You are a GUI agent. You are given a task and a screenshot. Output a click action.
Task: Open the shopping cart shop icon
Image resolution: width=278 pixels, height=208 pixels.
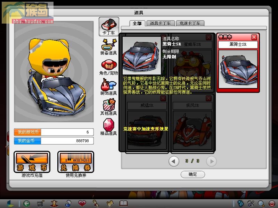coord(40,203)
